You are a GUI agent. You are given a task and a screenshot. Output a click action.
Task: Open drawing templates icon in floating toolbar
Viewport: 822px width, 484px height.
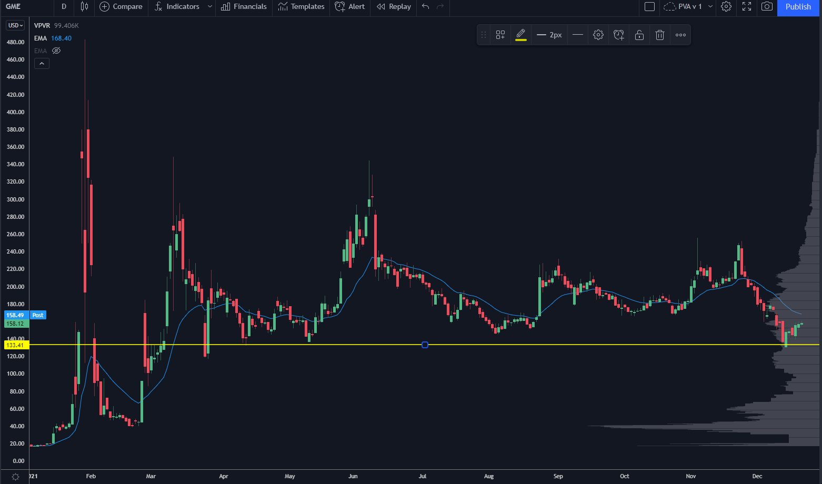coord(500,35)
